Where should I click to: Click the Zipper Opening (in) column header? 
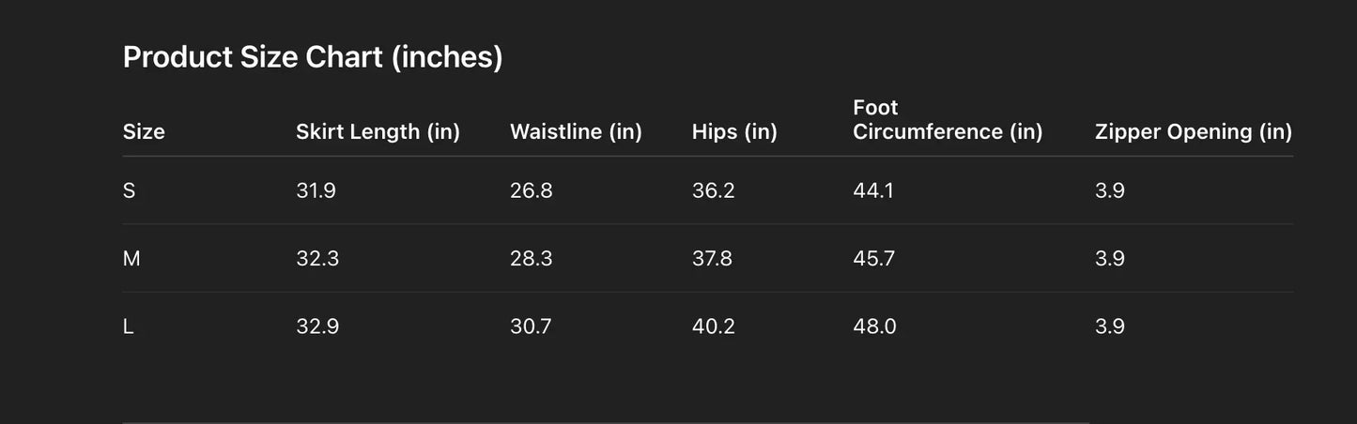[1193, 132]
